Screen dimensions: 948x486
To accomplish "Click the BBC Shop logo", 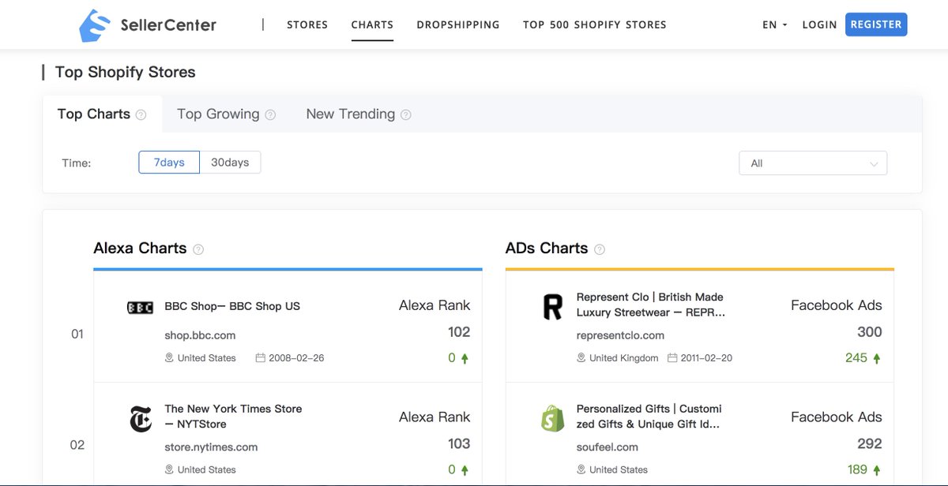I will (140, 308).
